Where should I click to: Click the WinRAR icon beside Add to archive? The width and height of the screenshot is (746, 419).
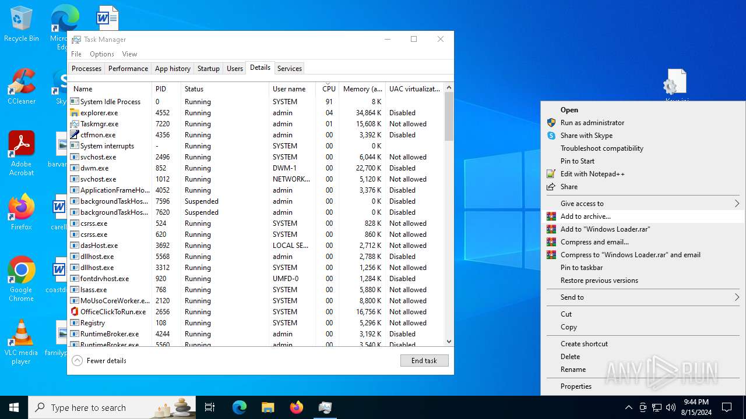point(551,216)
